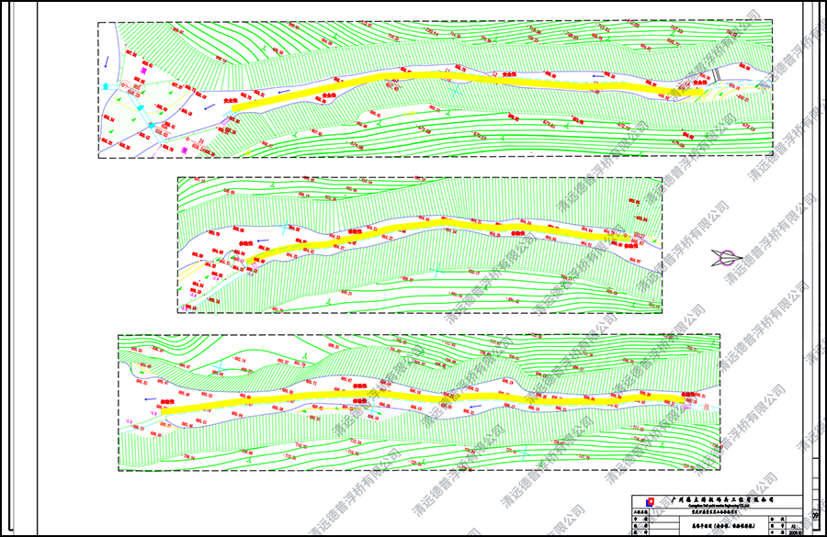This screenshot has height=537, width=827.
Task: Click the north arrow compass symbol
Action: point(729,257)
